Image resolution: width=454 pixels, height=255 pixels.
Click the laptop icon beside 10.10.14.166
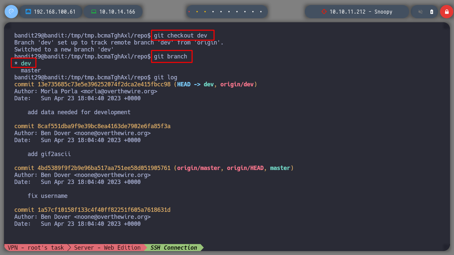click(94, 12)
